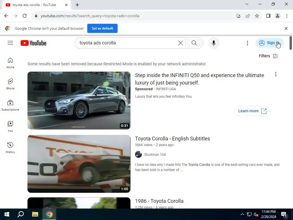This screenshot has height=220, width=293.
Task: Open the 1986 - Toyota Corolla video
Action: coord(159,201)
